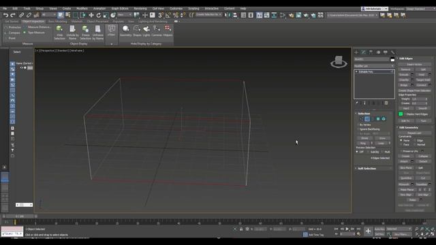436x245 pixels.
Task: Open the Utilities command panel tab
Action: point(392,52)
